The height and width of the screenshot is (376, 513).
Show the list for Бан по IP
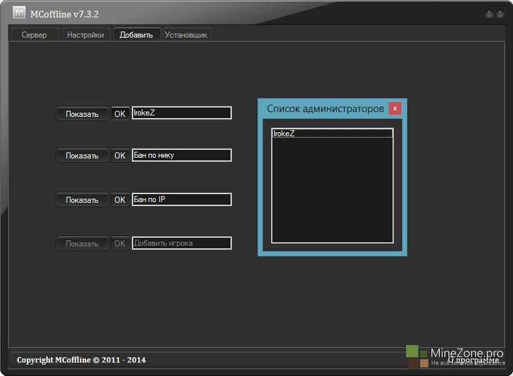(x=82, y=200)
